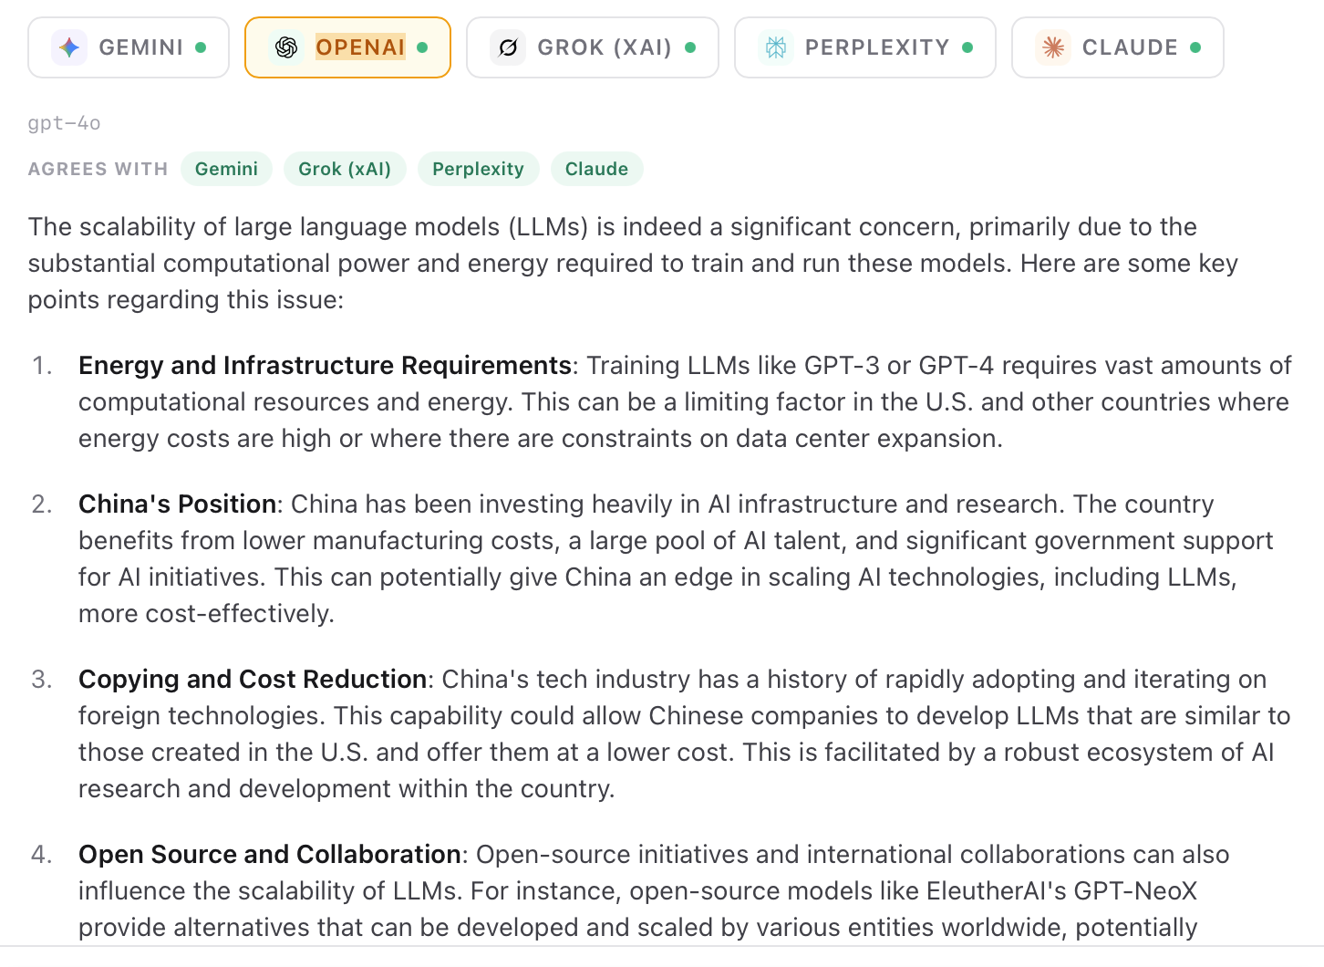
Task: Click the green status dot on OpenAI tab
Action: pos(422,47)
